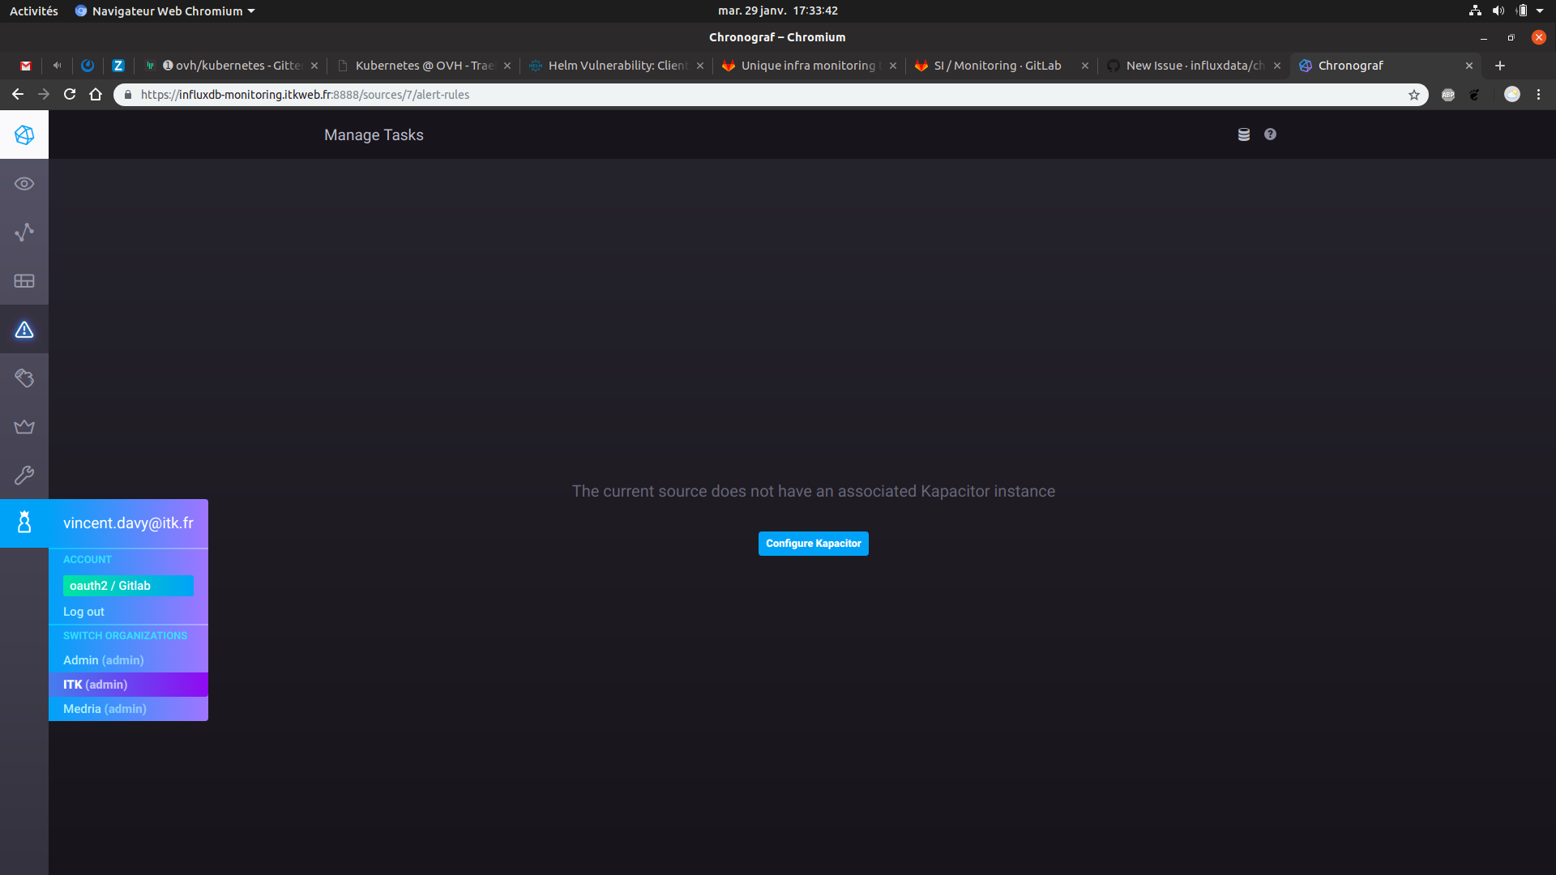This screenshot has height=875, width=1556.
Task: Click Log out in account menu
Action: pos(83,611)
